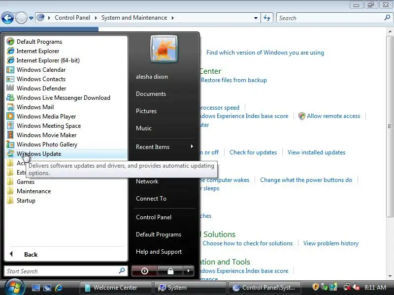Open Help and Support
Screen dimensions: 394x295
tap(159, 252)
